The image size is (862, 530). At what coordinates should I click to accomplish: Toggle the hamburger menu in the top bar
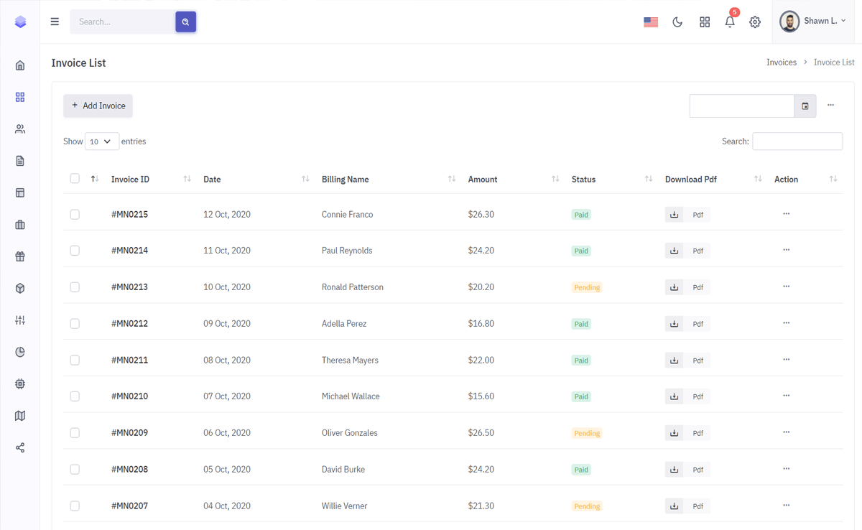pos(55,22)
